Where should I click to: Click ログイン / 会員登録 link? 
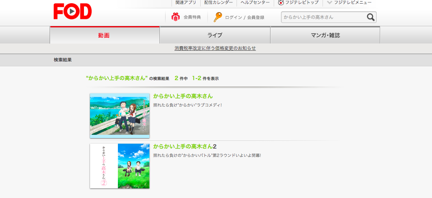point(245,17)
